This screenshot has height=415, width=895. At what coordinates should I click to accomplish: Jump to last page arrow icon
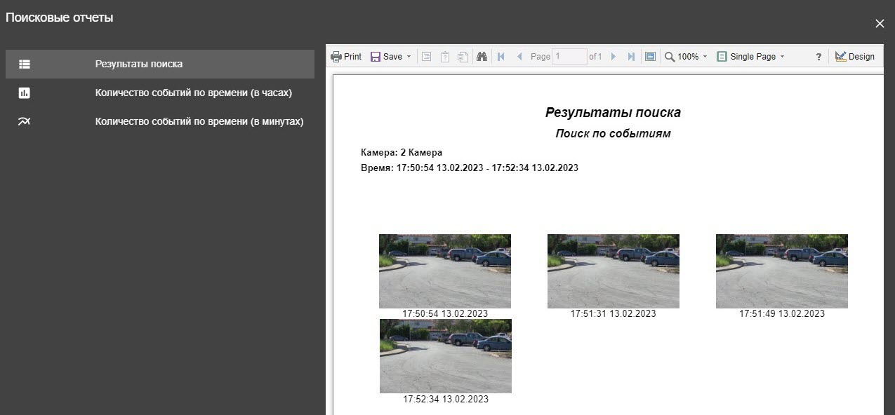point(631,57)
